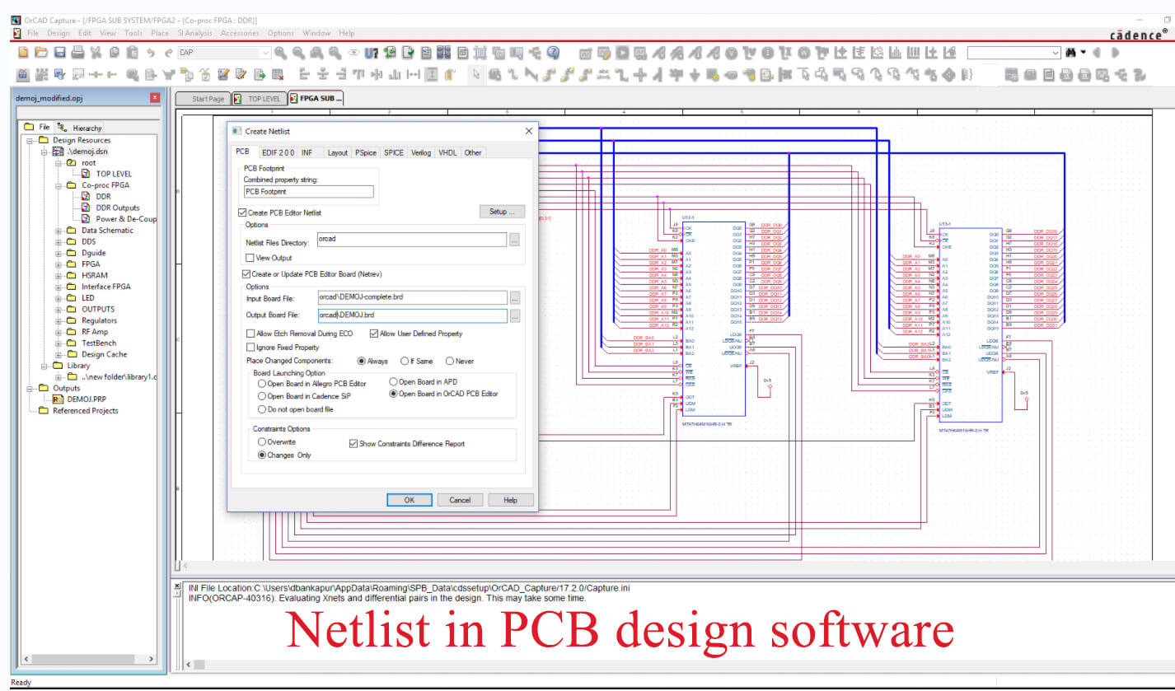This screenshot has height=691, width=1175.
Task: Toggle Create or Update PCB Editor Board checkbox
Action: pos(246,274)
